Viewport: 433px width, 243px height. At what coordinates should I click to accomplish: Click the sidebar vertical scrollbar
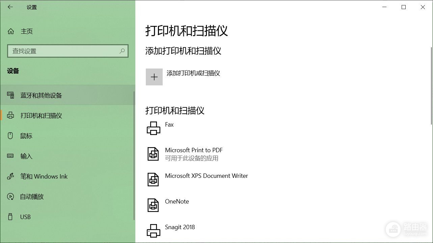pos(134,155)
